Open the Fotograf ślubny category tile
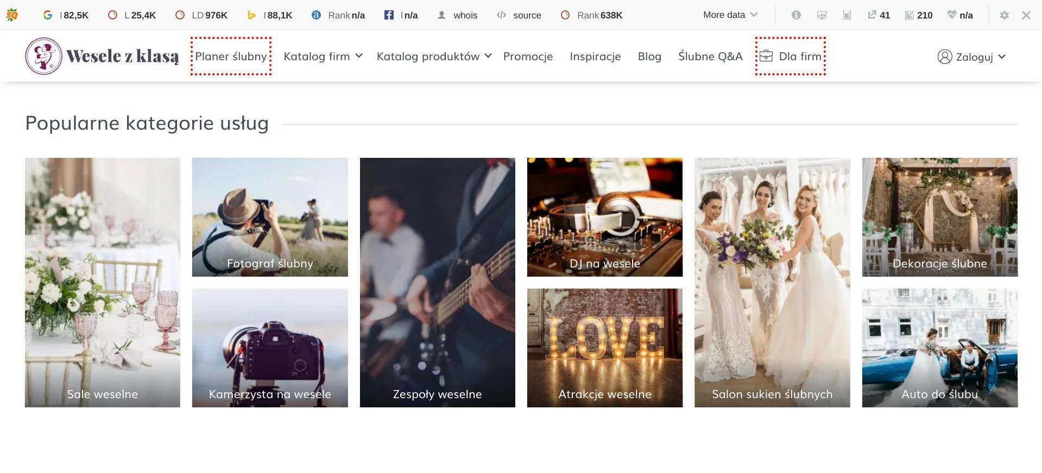Screen dimensions: 1042x473 click(x=270, y=217)
